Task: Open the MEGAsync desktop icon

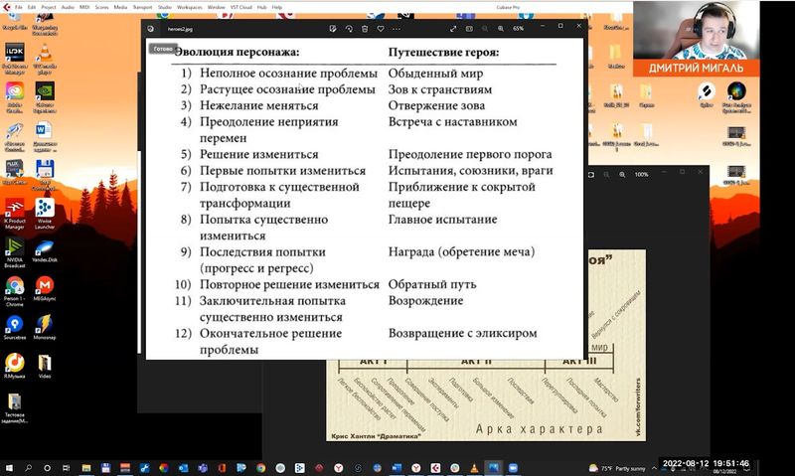Action: tap(45, 289)
